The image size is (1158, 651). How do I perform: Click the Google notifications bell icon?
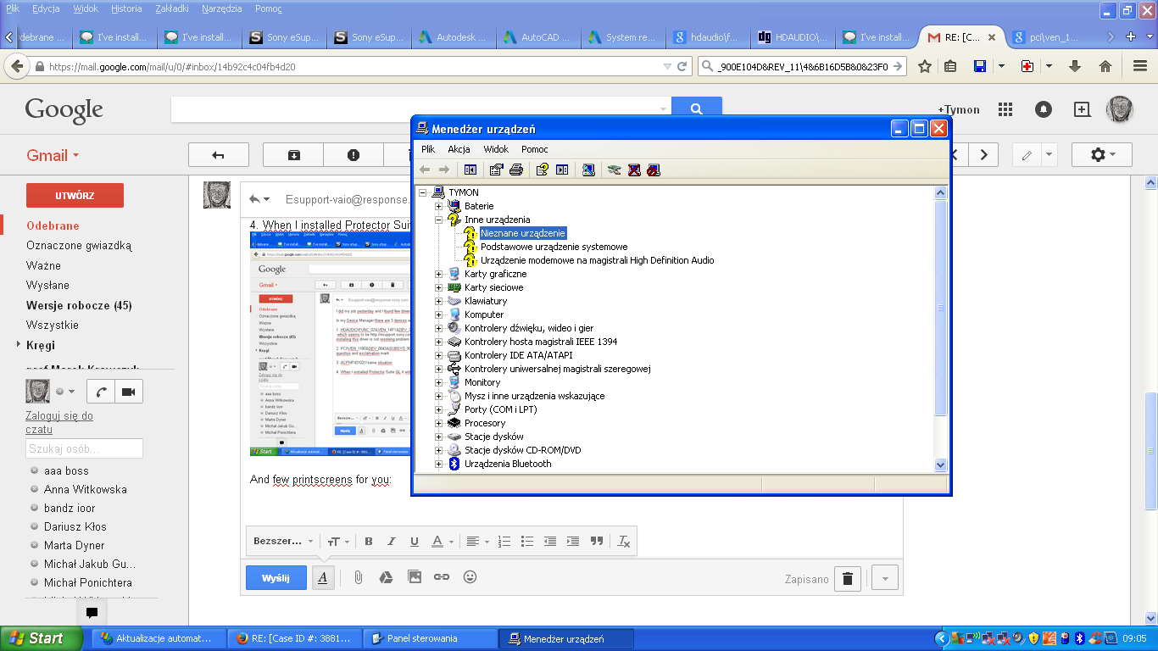coord(1044,109)
